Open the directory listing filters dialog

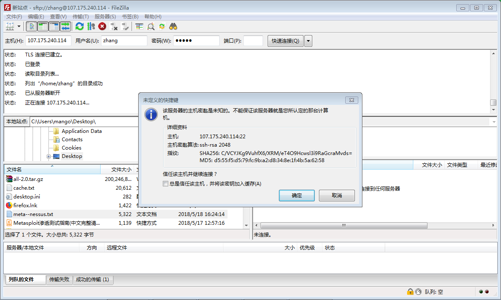(x=139, y=26)
